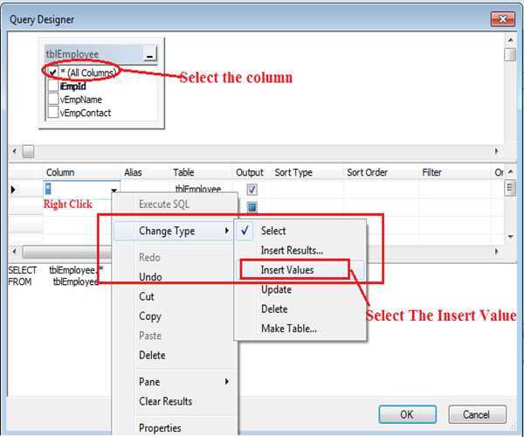The image size is (524, 437).
Task: Toggle Output checkbox in first grid row
Action: (252, 189)
